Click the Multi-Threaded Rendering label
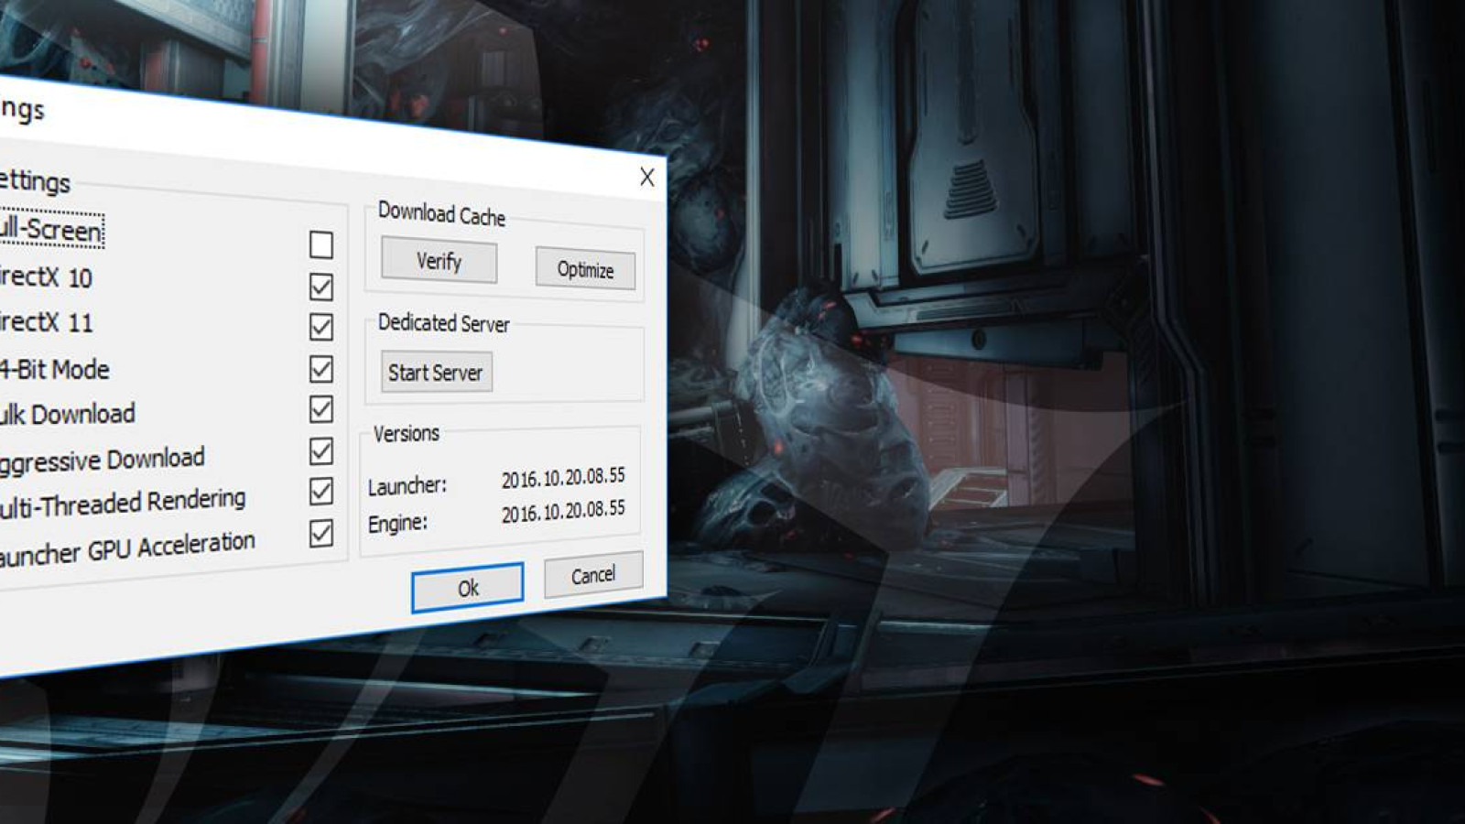Viewport: 1465px width, 824px height. click(122, 503)
